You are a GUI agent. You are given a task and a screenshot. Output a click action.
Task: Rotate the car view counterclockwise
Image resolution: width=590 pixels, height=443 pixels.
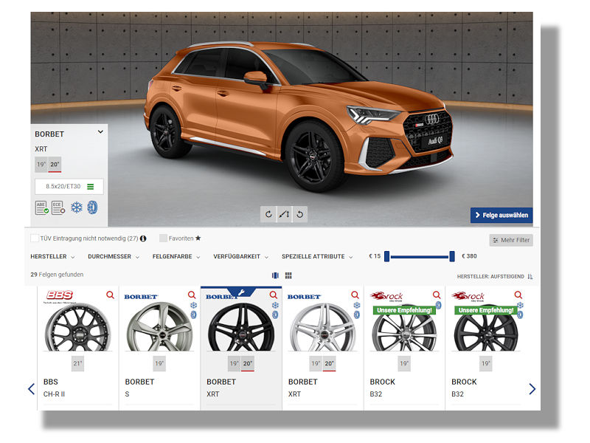coord(300,214)
